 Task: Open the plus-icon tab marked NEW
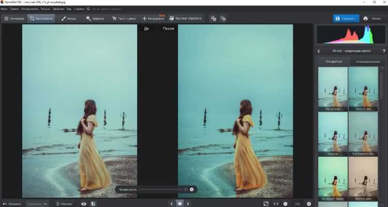(153, 19)
